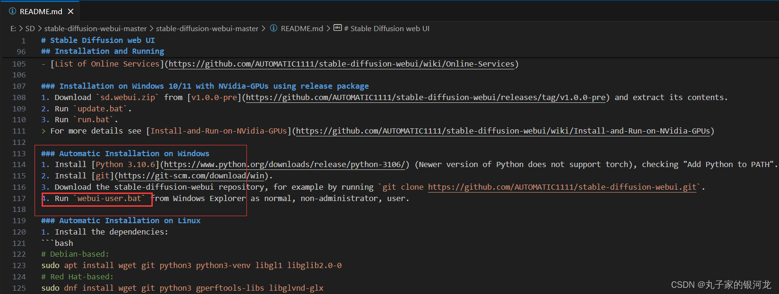Click the symbol icon before heading breadcrumb
779x294 pixels.
pyautogui.click(x=337, y=28)
